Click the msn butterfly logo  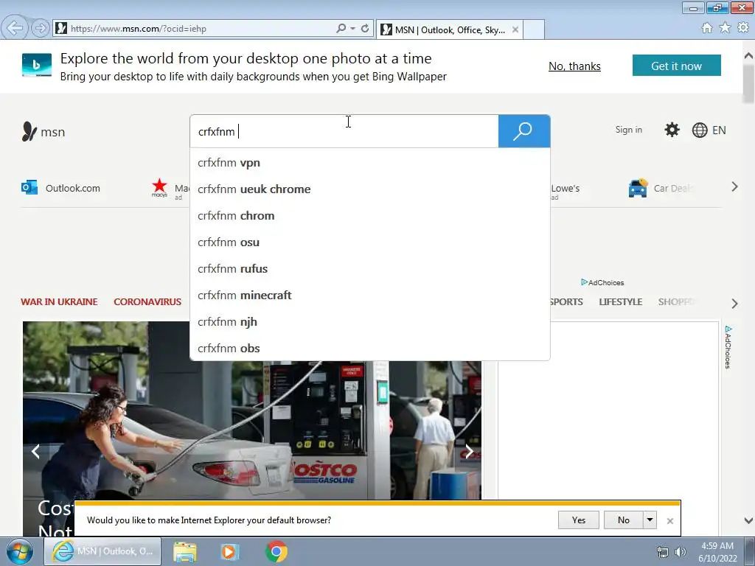[x=44, y=131]
